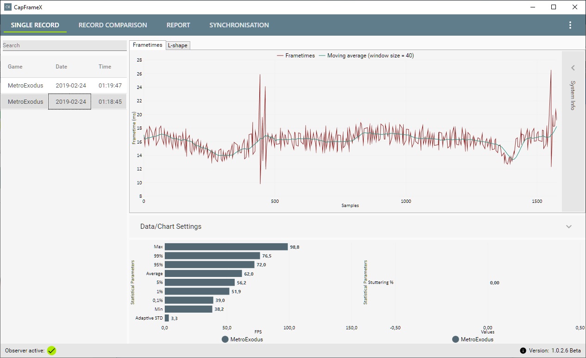Minimize the CapFrameX window
The image size is (586, 358).
532,7
